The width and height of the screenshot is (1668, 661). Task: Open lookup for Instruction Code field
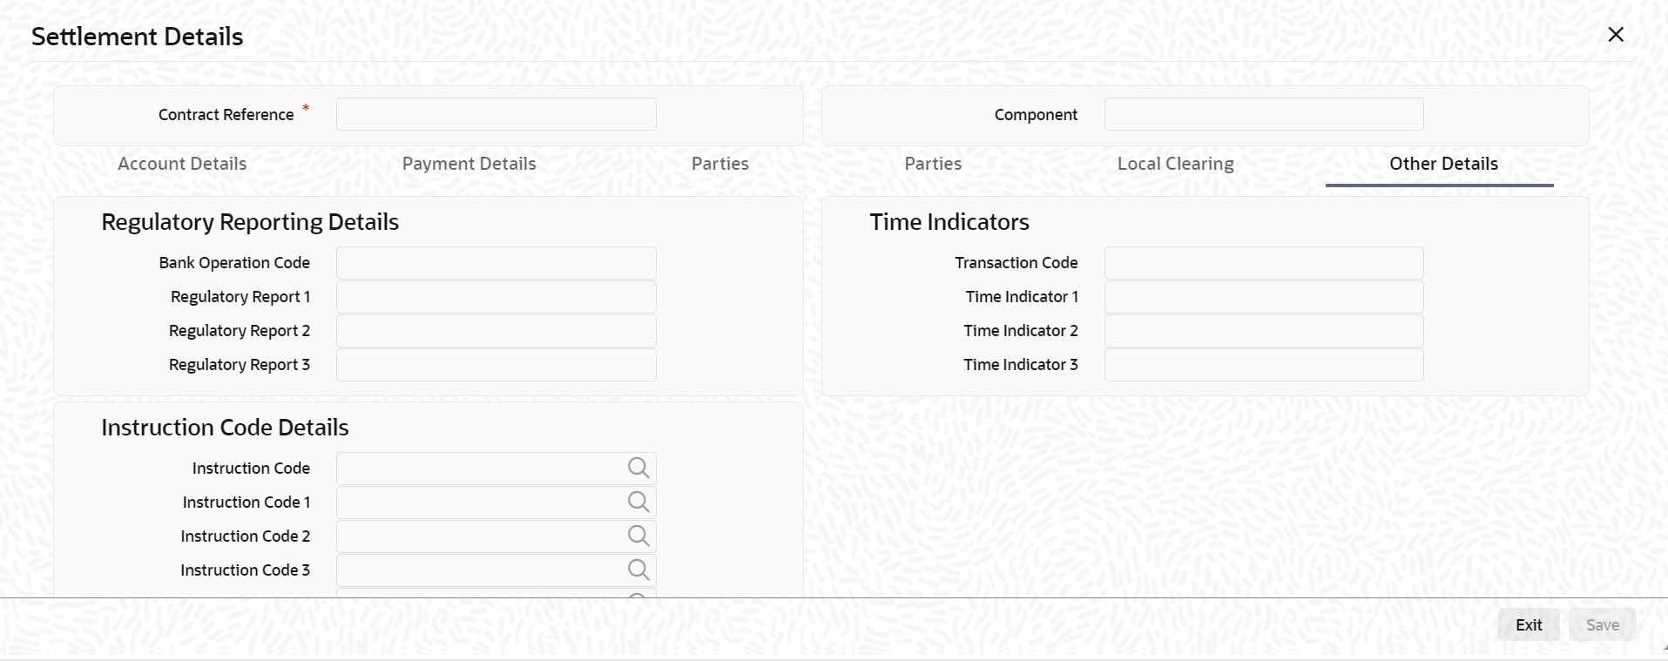(638, 469)
